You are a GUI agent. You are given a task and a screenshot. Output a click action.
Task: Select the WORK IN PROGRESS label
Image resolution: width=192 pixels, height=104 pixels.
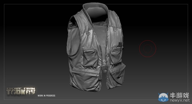click(x=46, y=96)
